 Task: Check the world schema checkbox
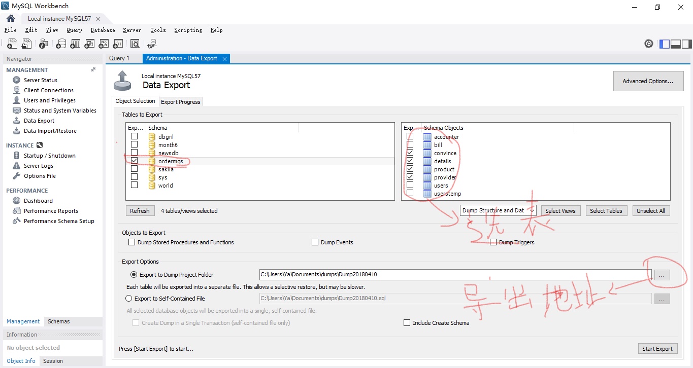pos(134,185)
